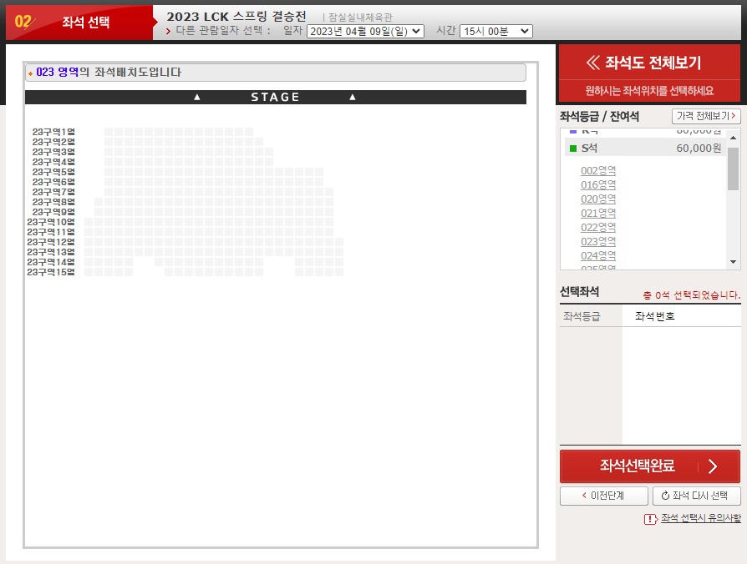Select the 020영역 link
Screen dimensions: 747x564
pos(598,199)
